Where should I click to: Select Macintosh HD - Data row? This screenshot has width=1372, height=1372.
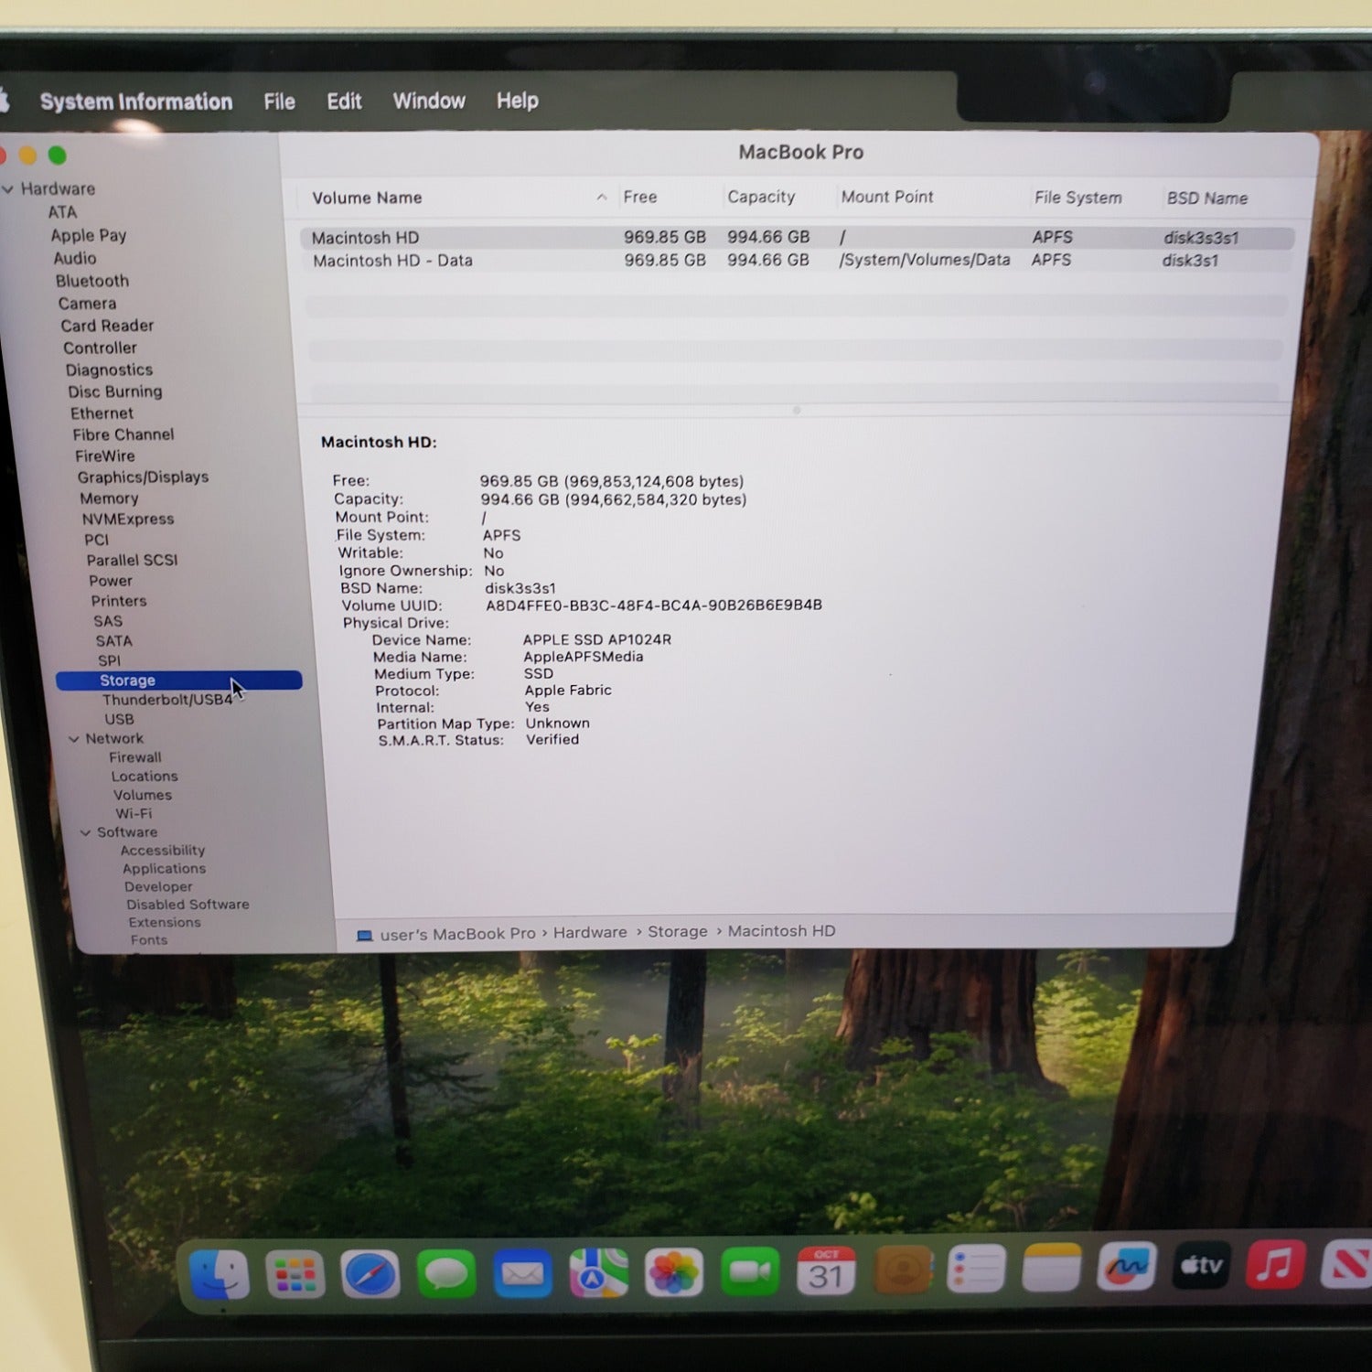pos(393,261)
